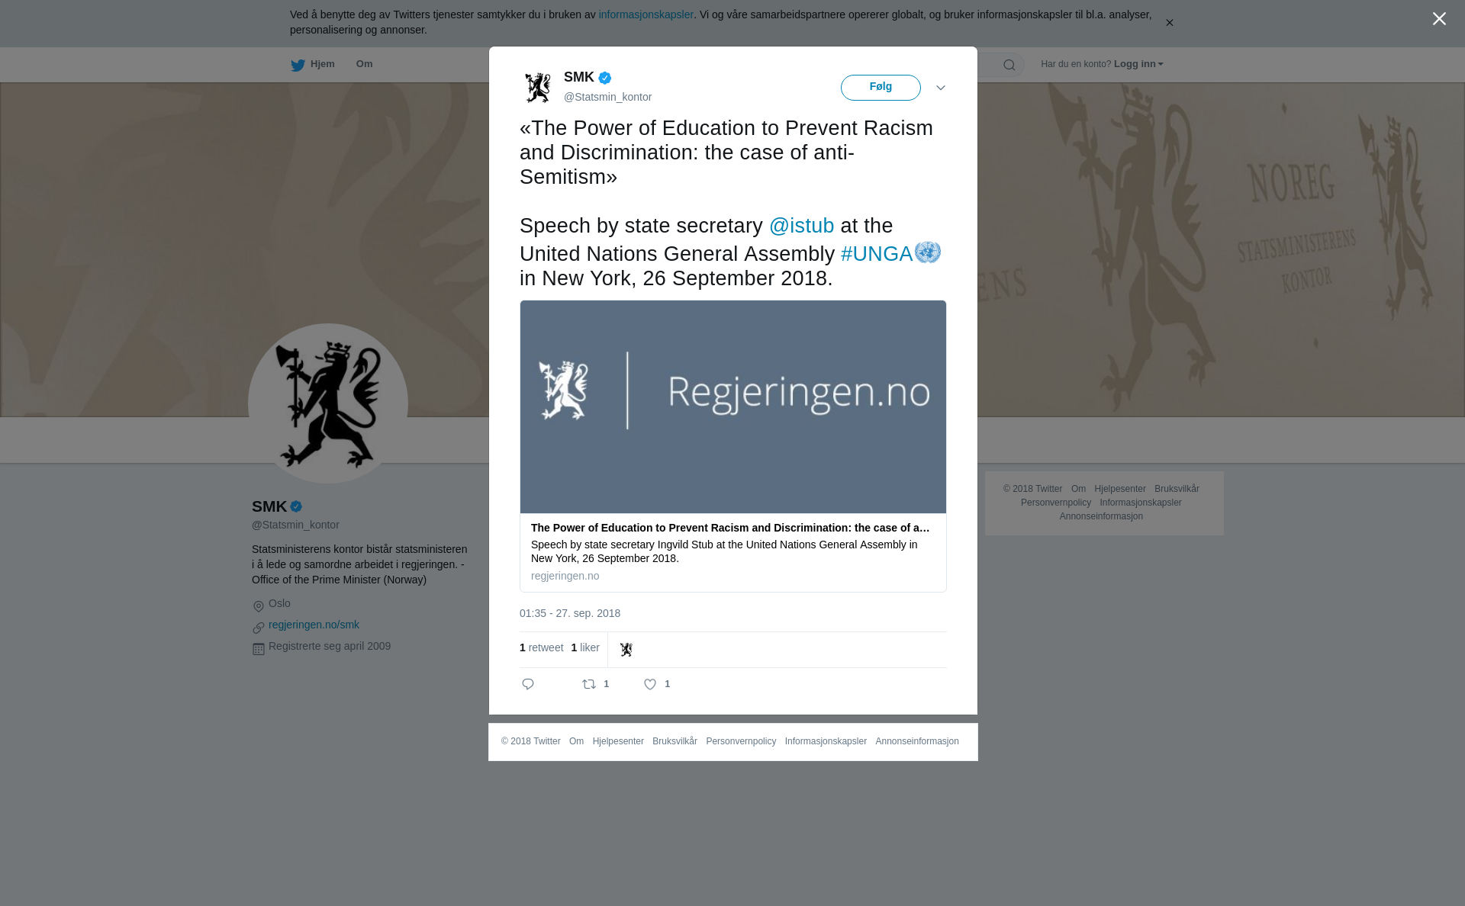Viewport: 1465px width, 906px height.
Task: Click informasjonskapsler link in cookie banner
Action: pos(646,14)
